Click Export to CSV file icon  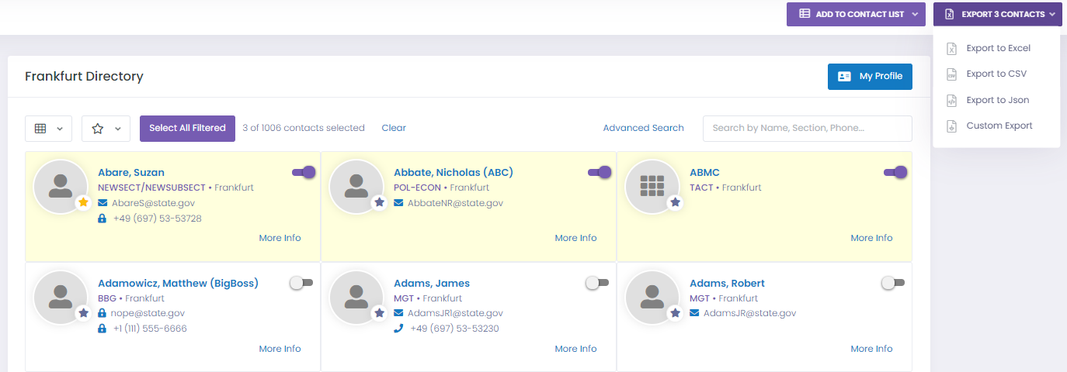(x=951, y=74)
